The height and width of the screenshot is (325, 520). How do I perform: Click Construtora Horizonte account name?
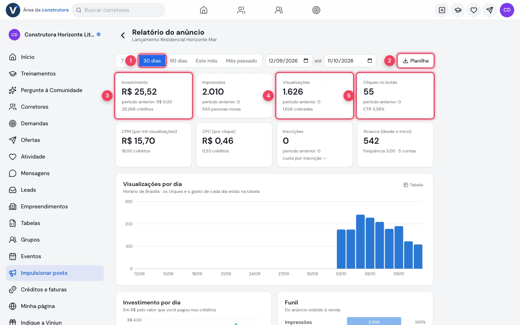59,35
